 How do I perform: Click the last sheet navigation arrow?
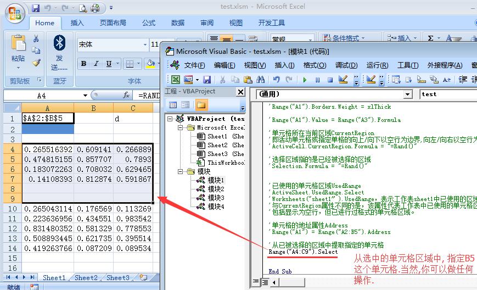[x=32, y=277]
